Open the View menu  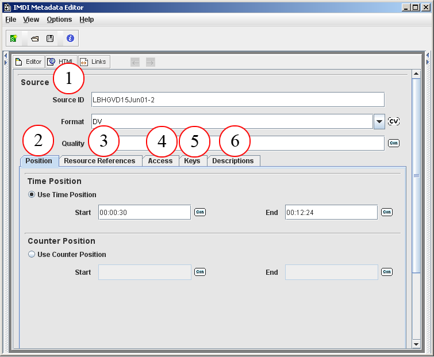click(31, 20)
